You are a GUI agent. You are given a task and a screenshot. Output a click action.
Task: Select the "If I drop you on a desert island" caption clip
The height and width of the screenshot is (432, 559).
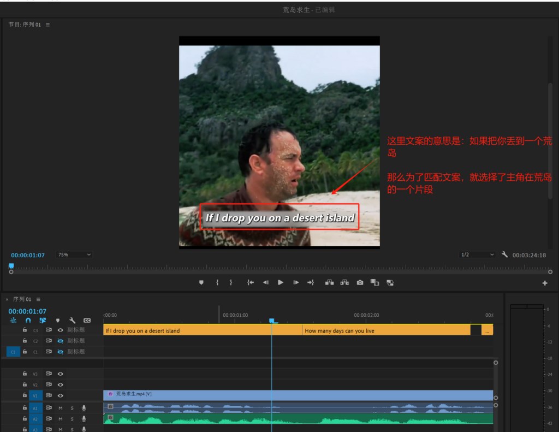click(203, 330)
